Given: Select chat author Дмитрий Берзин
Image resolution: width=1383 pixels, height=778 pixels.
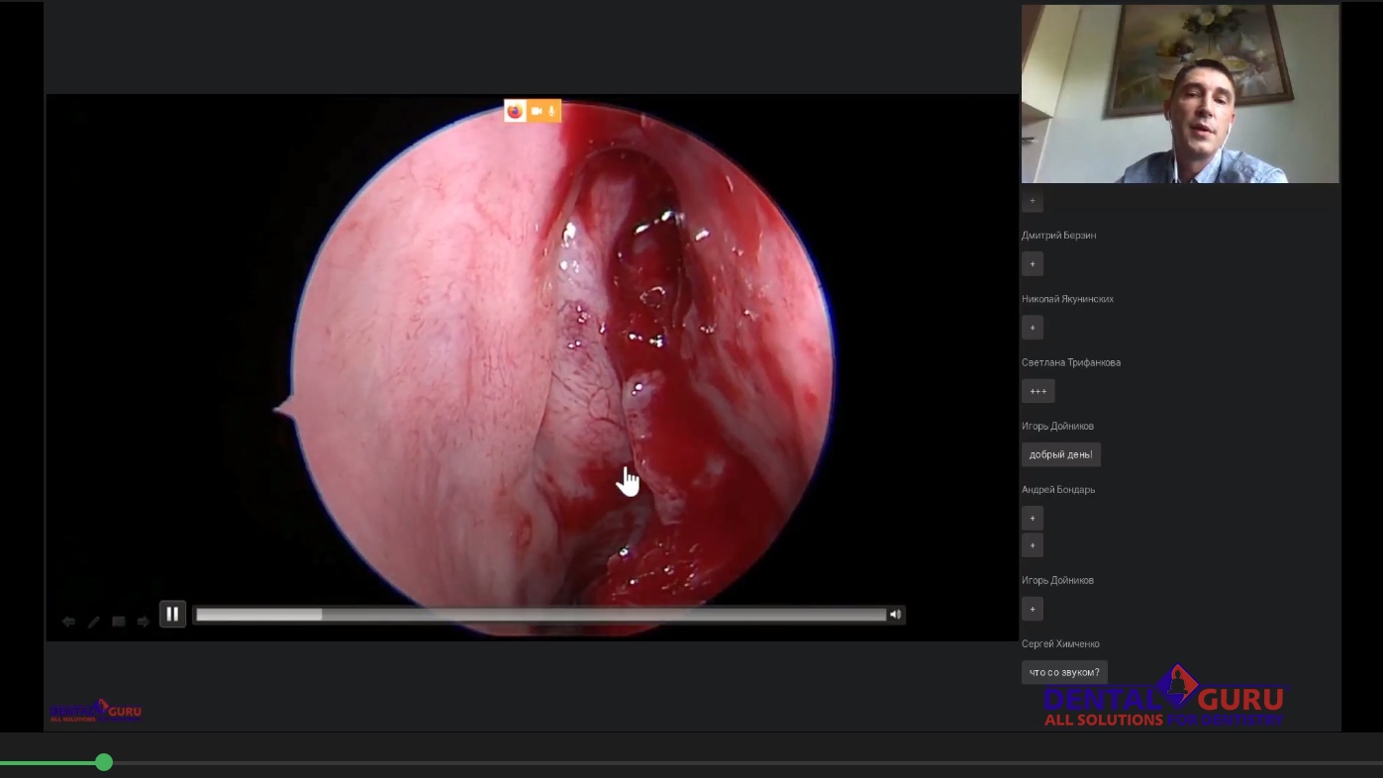Looking at the screenshot, I should pyautogui.click(x=1058, y=236).
